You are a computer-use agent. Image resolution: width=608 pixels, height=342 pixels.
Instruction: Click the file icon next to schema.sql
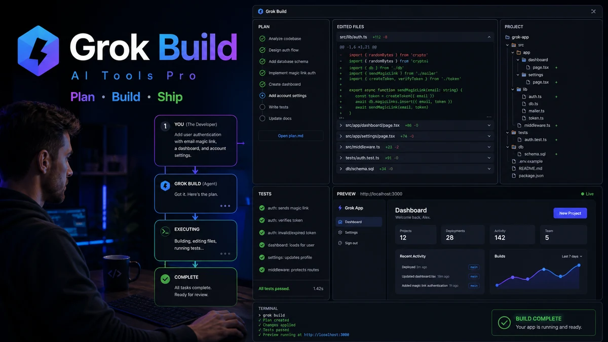[520, 154]
